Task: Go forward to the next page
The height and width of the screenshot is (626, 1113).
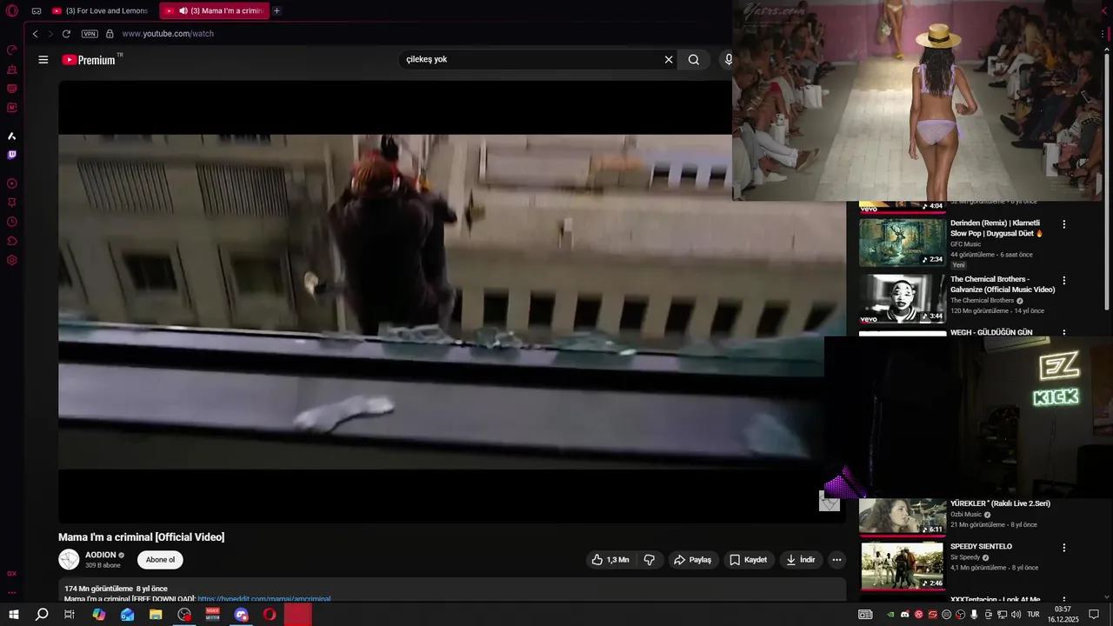Action: click(x=50, y=34)
